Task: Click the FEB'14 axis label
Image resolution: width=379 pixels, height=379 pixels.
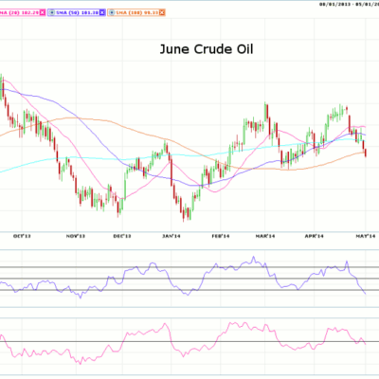Action: pyautogui.click(x=221, y=236)
